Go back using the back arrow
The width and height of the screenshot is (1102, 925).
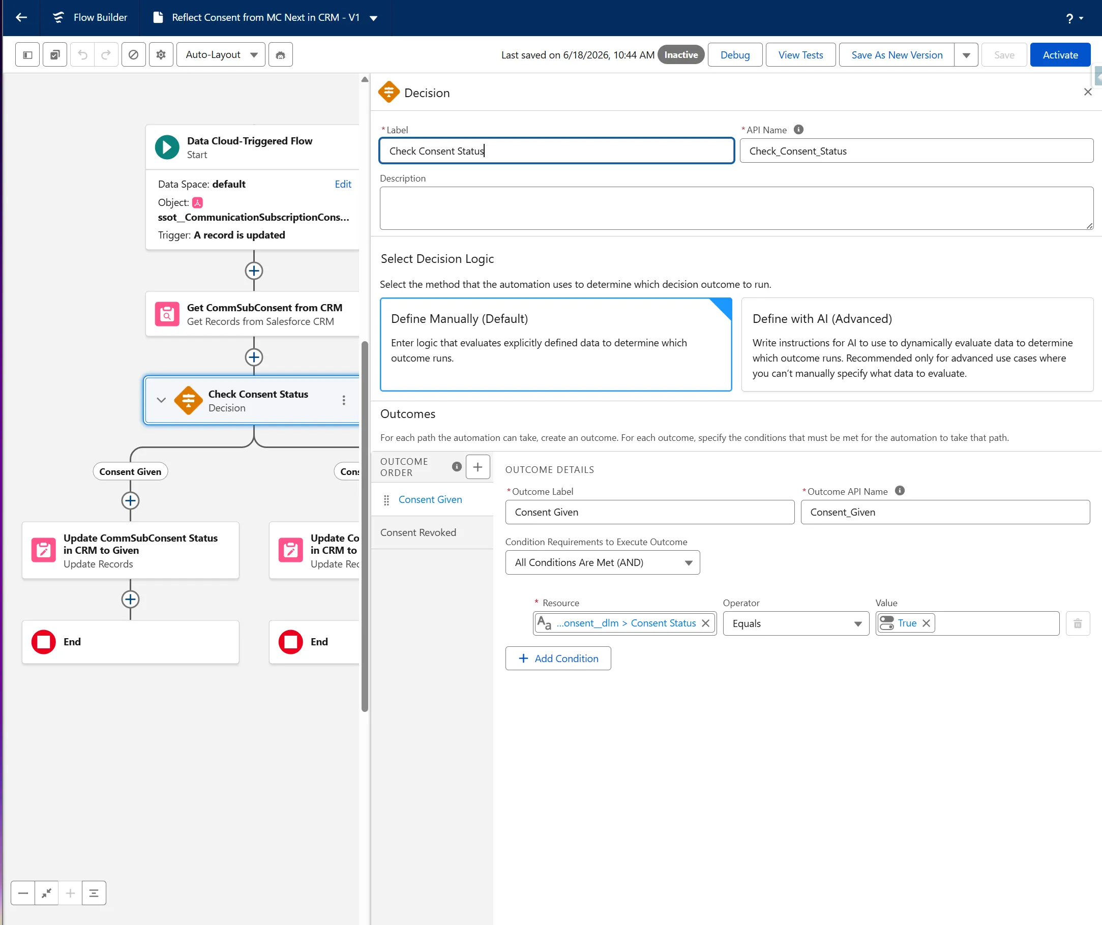(21, 17)
